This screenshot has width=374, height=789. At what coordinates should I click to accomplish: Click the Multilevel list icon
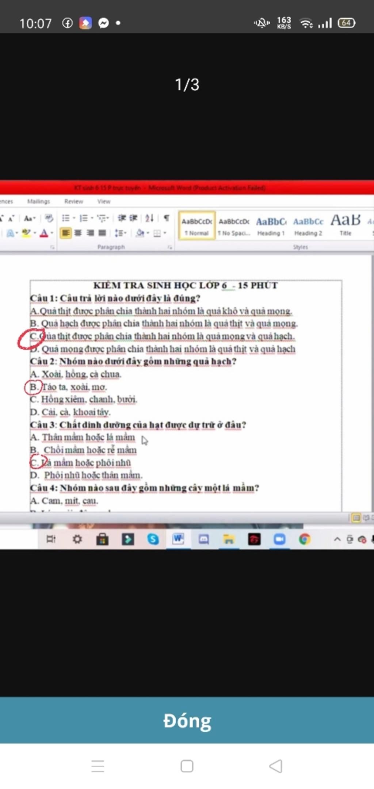[101, 218]
